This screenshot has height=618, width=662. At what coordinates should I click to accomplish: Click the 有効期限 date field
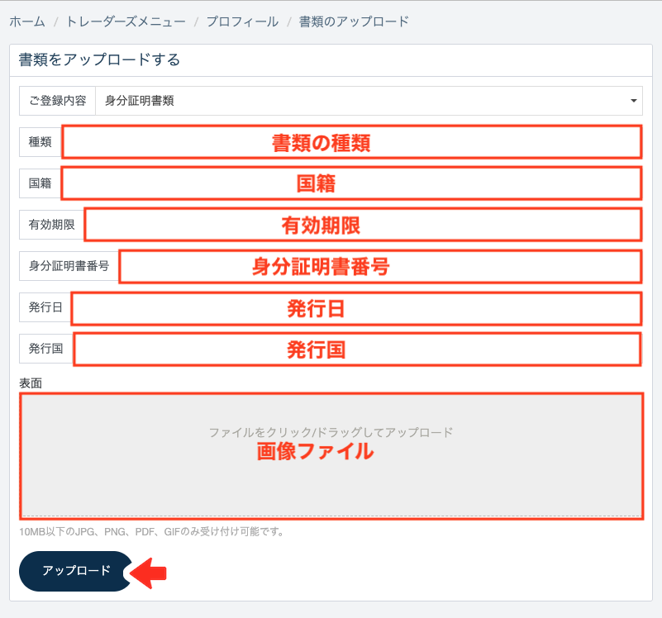(x=363, y=225)
